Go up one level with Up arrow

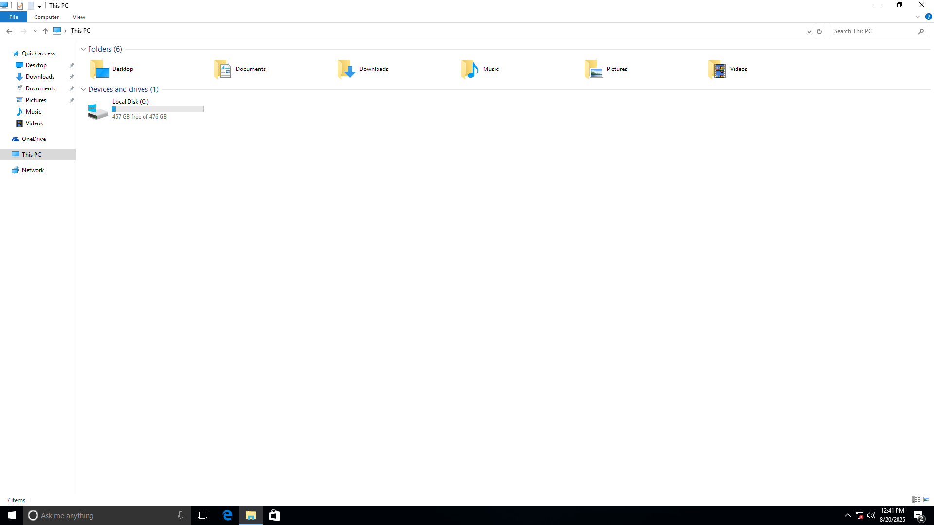click(x=45, y=31)
